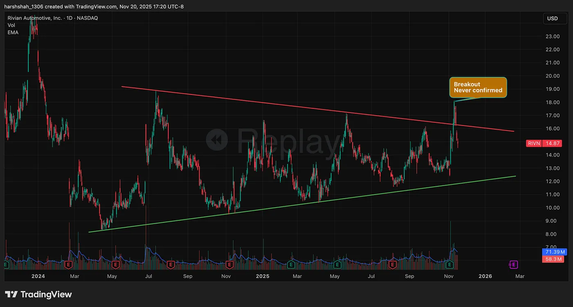Select the 12.00 price axis label
The width and height of the screenshot is (573, 307).
tap(553, 182)
